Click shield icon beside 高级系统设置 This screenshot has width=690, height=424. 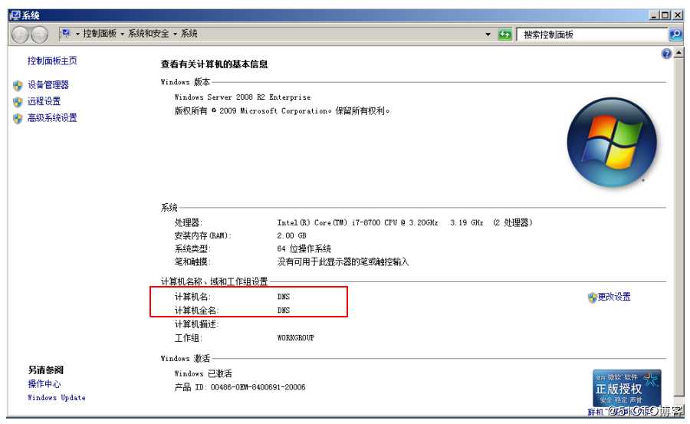pos(18,118)
